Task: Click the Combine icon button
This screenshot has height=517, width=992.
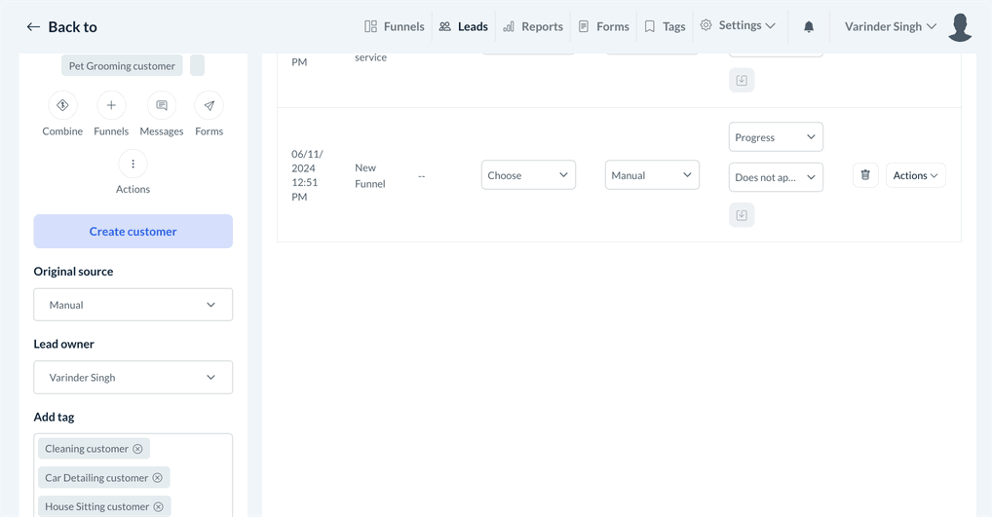Action: click(62, 105)
